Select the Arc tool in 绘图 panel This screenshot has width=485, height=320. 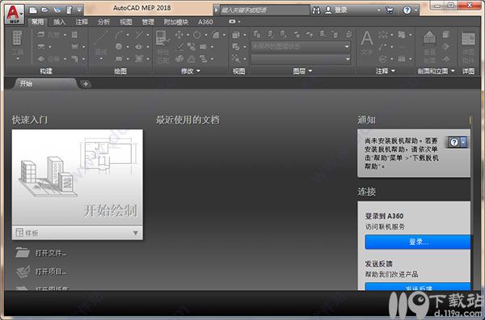119,35
